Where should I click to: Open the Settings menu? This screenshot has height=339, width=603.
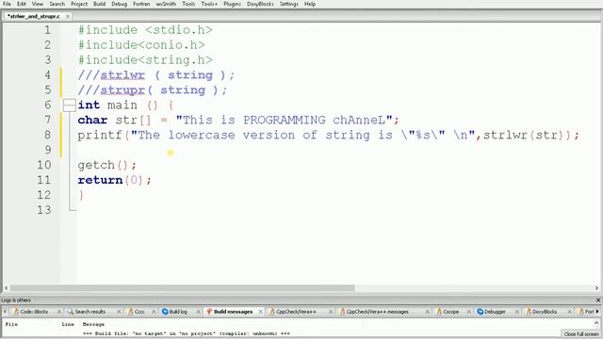pyautogui.click(x=288, y=4)
